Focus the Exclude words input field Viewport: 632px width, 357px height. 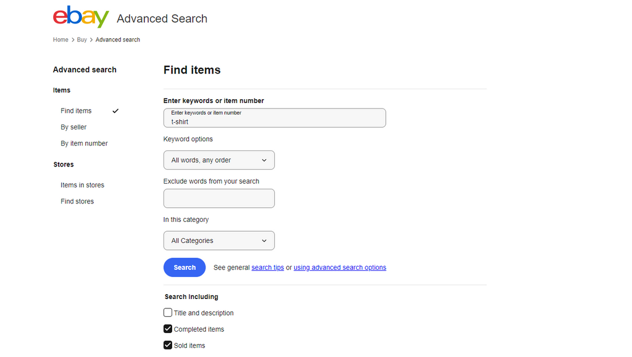pyautogui.click(x=219, y=199)
